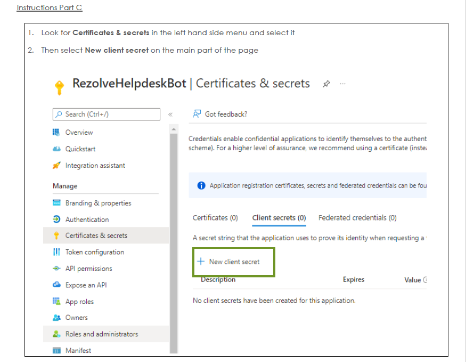This screenshot has height=362, width=466.
Task: Click the Manage section heading
Action: click(x=65, y=186)
